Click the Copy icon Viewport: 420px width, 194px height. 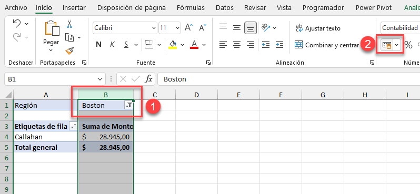tap(69, 37)
